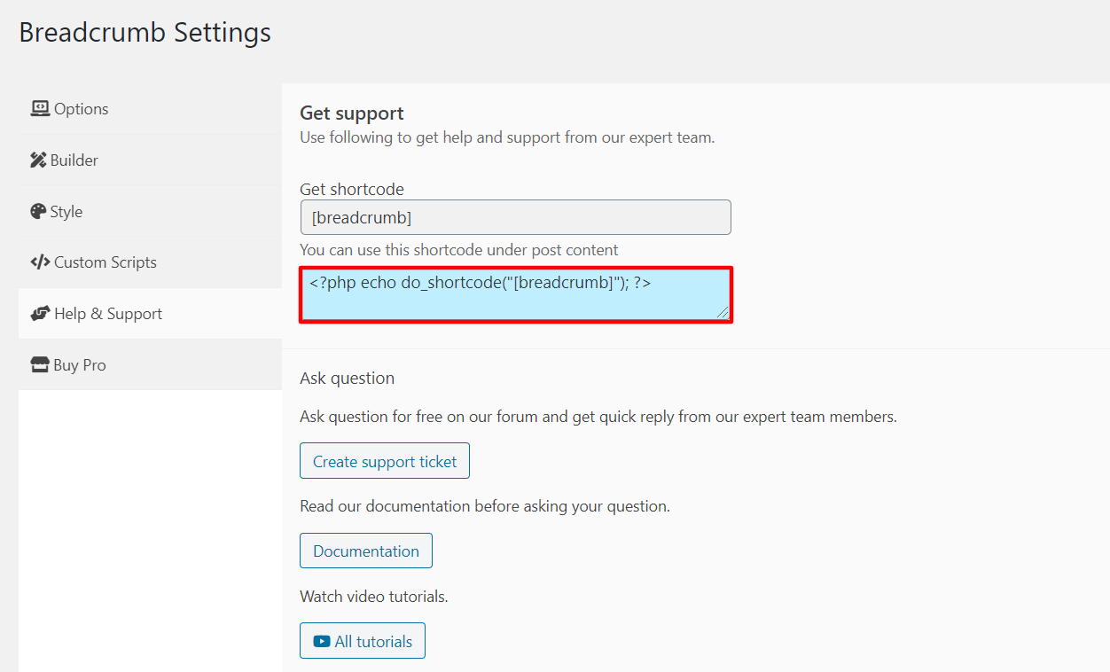This screenshot has width=1110, height=672.
Task: Click the code brackets icon for Custom Scripts
Action: click(x=40, y=262)
